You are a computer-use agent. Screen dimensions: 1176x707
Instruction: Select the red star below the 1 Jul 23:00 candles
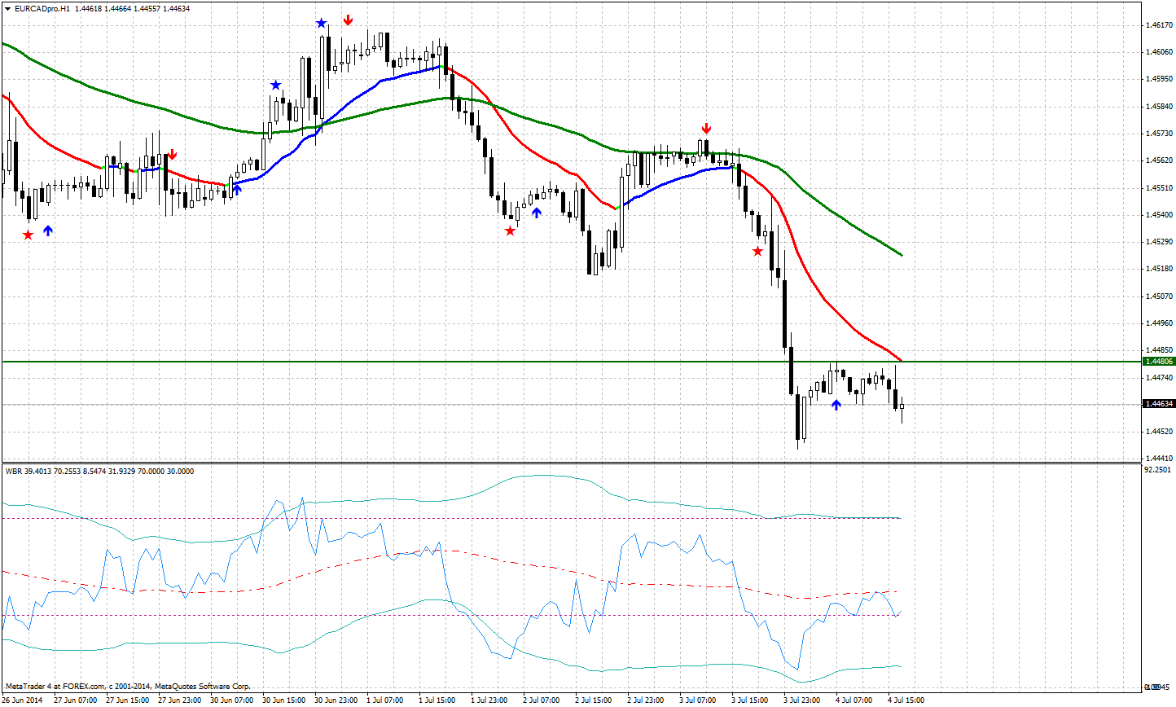511,230
